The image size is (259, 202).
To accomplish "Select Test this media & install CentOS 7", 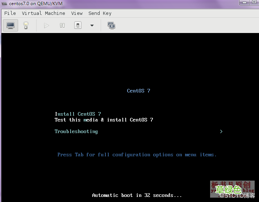I will tap(104, 120).
